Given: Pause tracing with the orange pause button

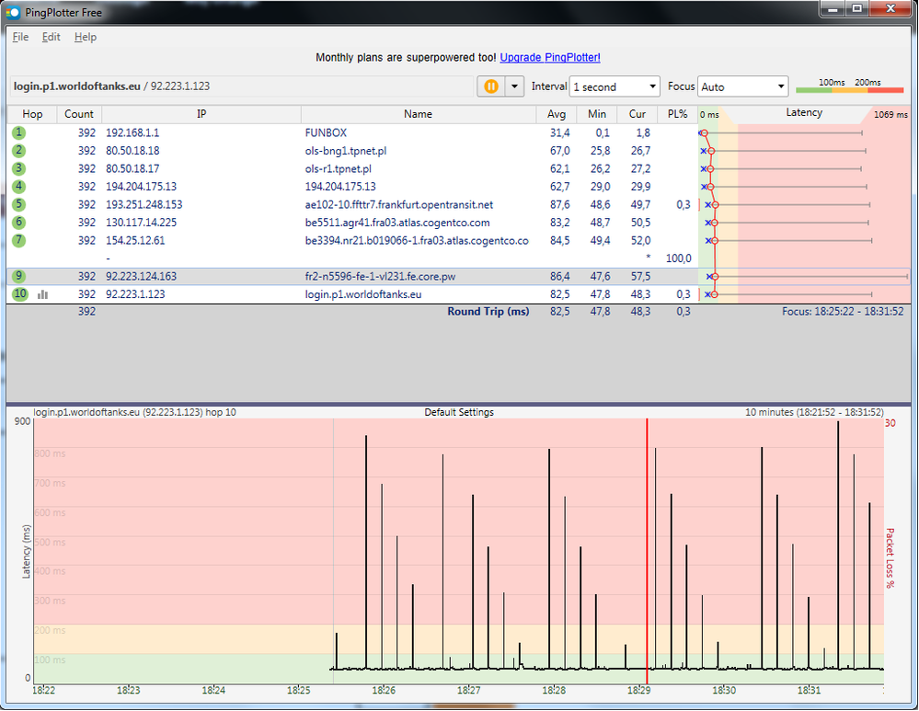Looking at the screenshot, I should 490,86.
